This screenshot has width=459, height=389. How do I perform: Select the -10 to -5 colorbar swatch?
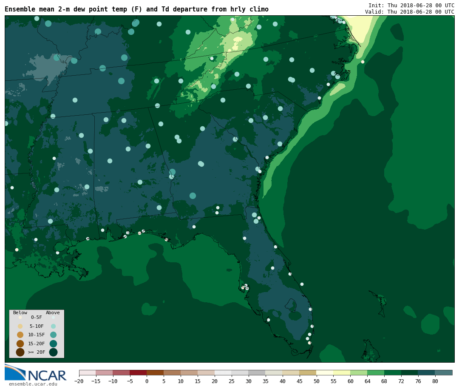click(x=122, y=372)
